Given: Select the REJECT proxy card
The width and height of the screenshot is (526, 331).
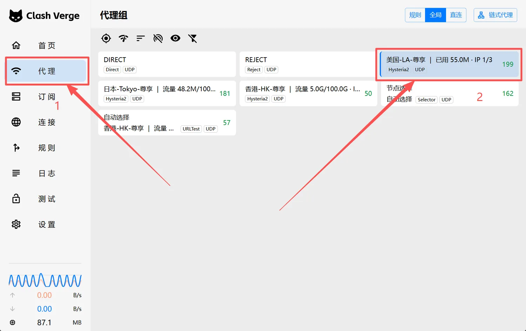Looking at the screenshot, I should click(308, 64).
